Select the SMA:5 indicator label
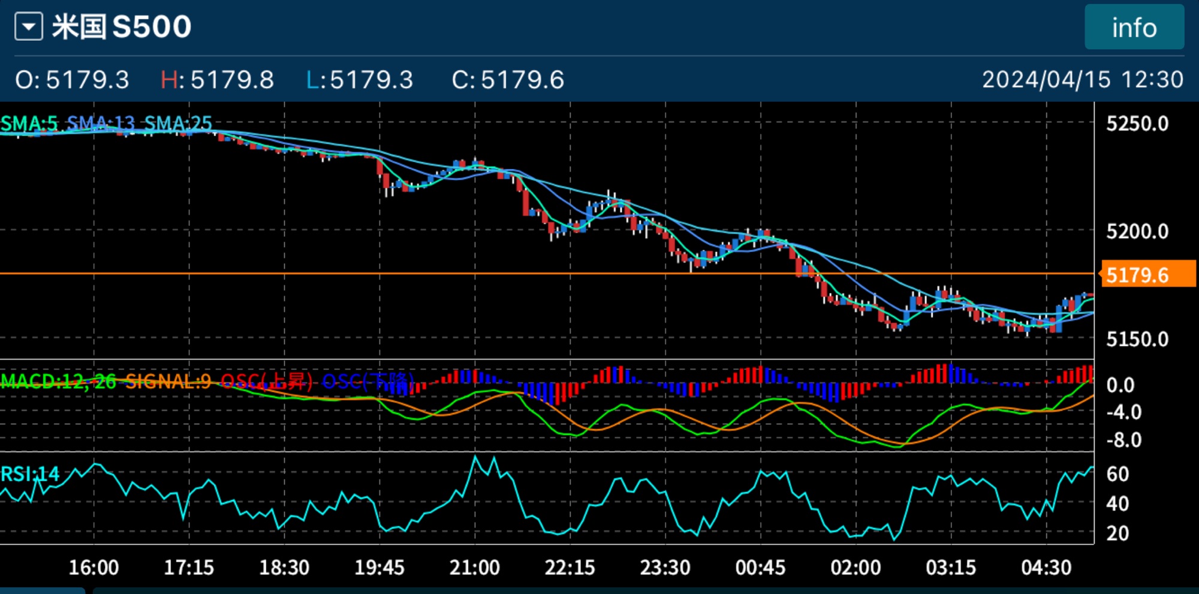 coord(29,123)
